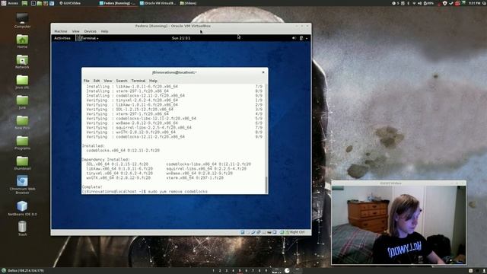Click the system clock in top panel
The height and width of the screenshot is (274, 487).
(x=474, y=3)
